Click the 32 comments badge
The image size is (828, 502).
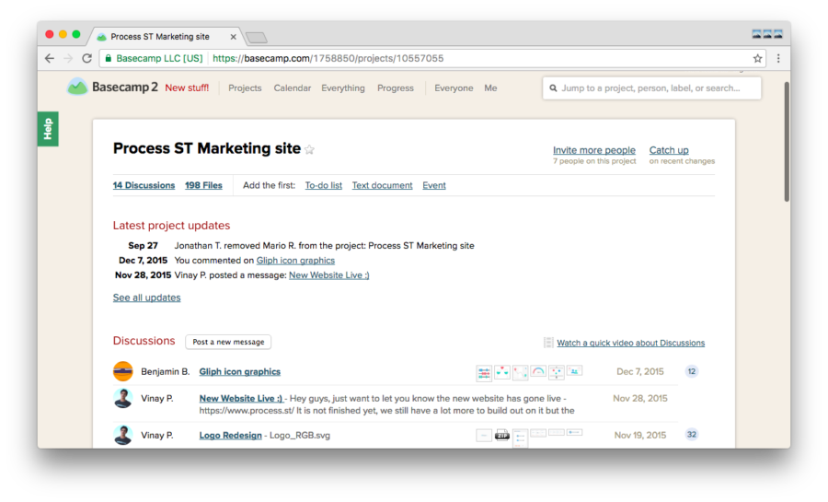(x=691, y=435)
